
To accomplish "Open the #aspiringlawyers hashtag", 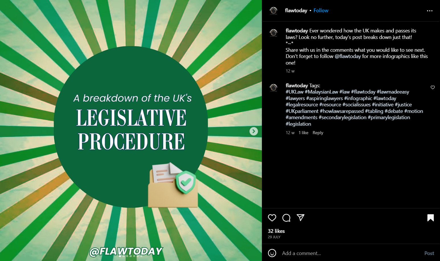I will tap(324, 98).
